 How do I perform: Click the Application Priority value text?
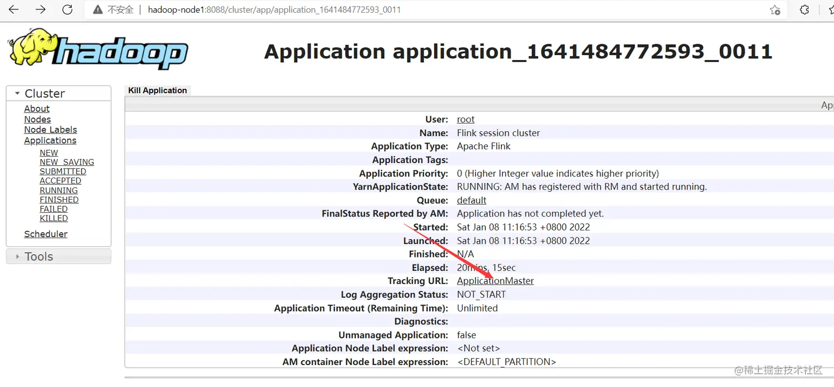pyautogui.click(x=558, y=173)
